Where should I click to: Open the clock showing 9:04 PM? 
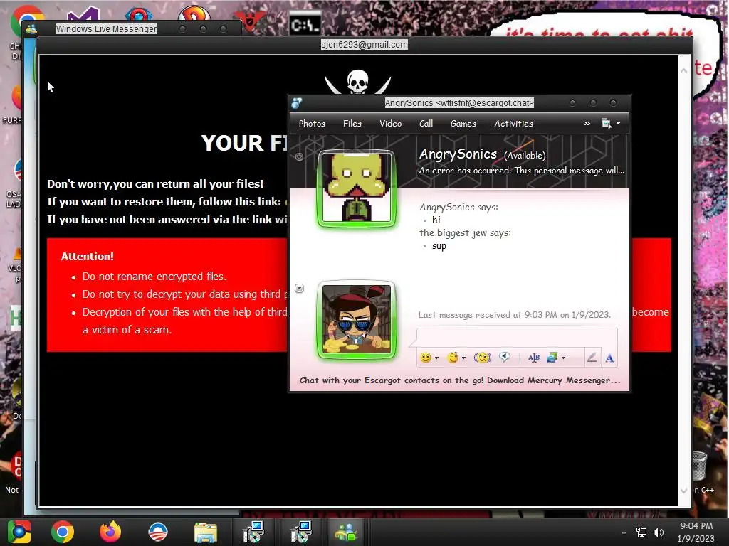[x=696, y=532]
